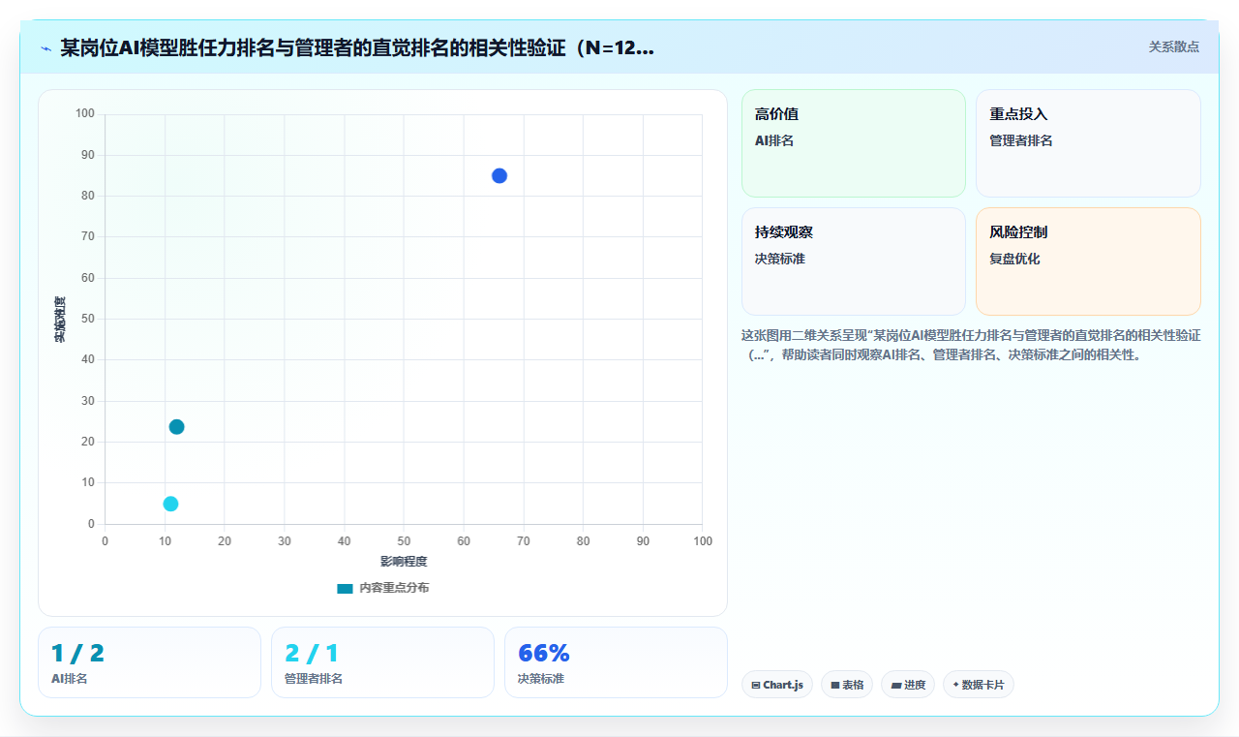Click the description paragraph under the cards

971,345
